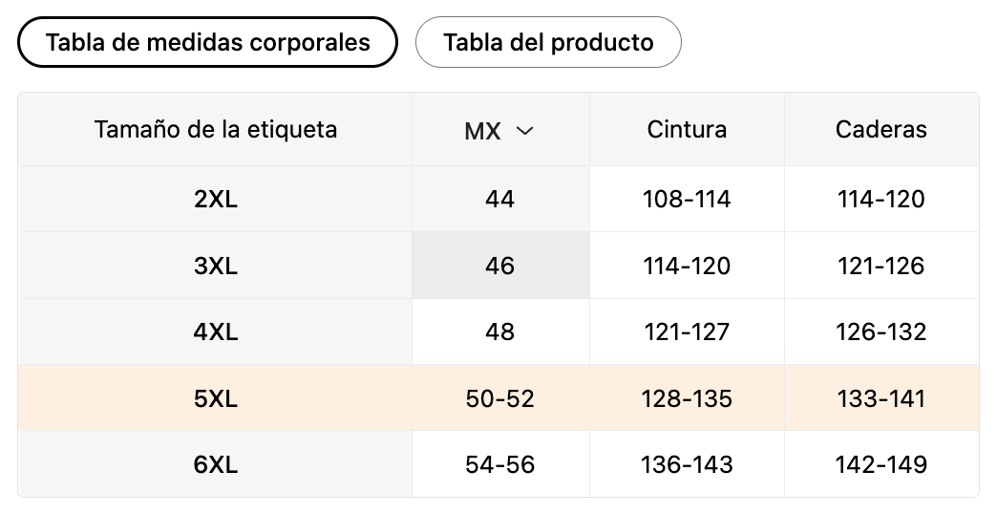Click the Tamaño de la etiqueta header
This screenshot has height=514, width=997.
(x=216, y=129)
